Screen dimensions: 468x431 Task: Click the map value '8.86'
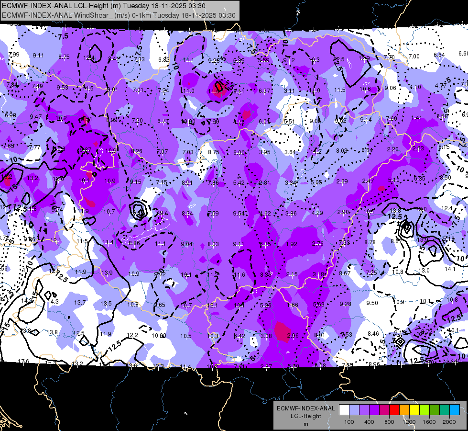134,243
